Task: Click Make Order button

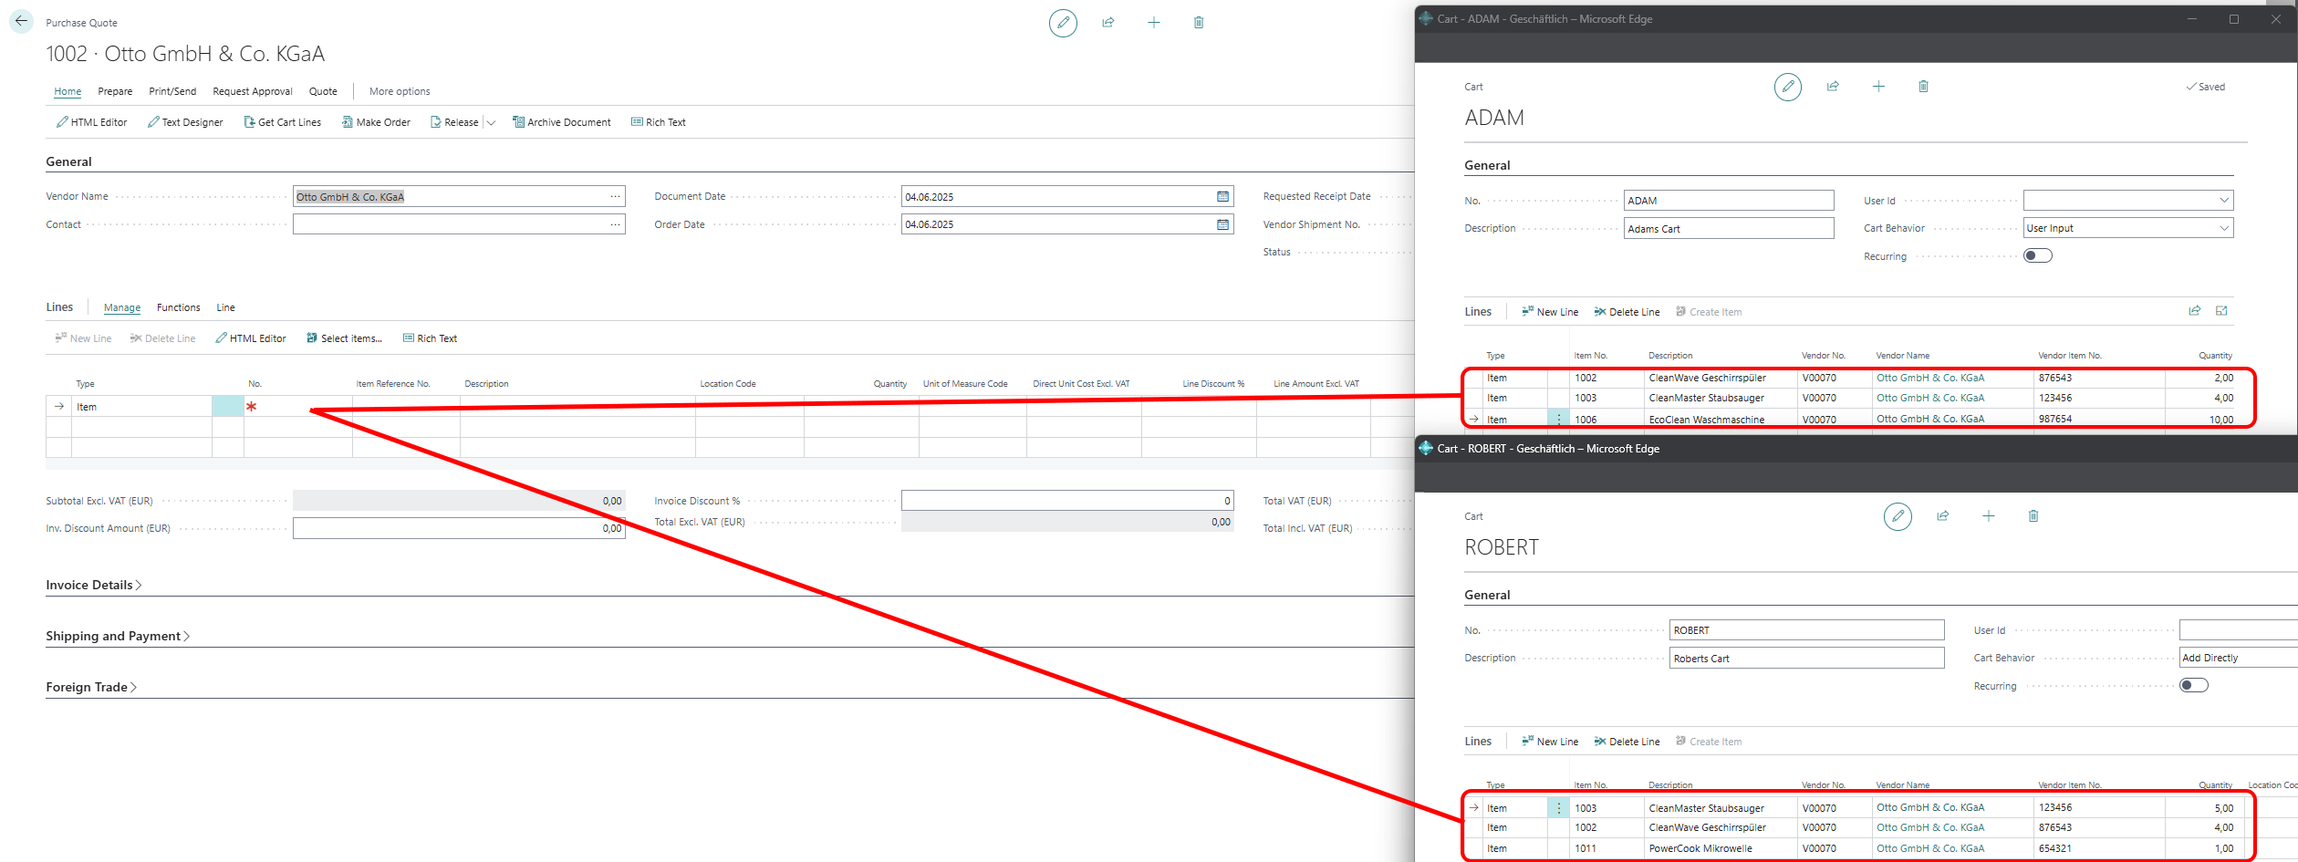Action: pyautogui.click(x=376, y=122)
